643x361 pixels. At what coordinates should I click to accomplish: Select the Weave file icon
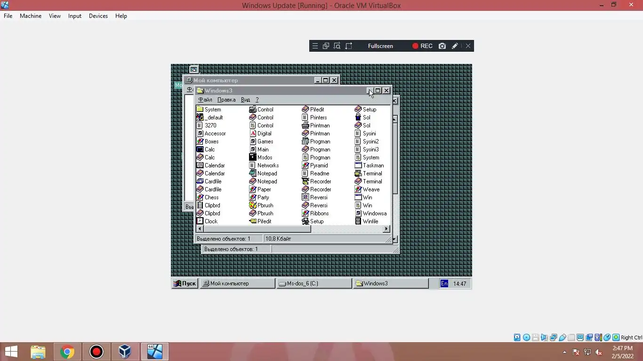[367, 189]
